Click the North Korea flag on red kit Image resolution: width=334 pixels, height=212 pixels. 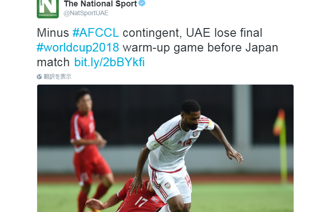point(155,200)
